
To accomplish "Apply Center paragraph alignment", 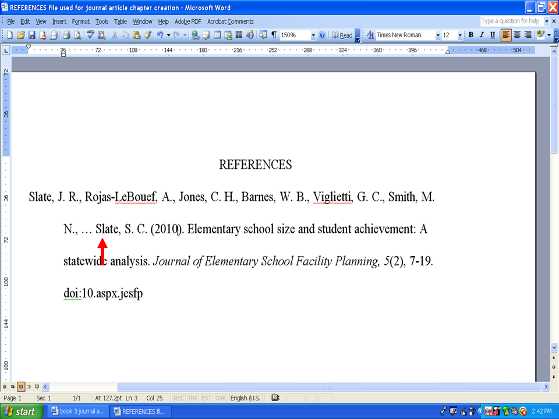I will (x=517, y=35).
